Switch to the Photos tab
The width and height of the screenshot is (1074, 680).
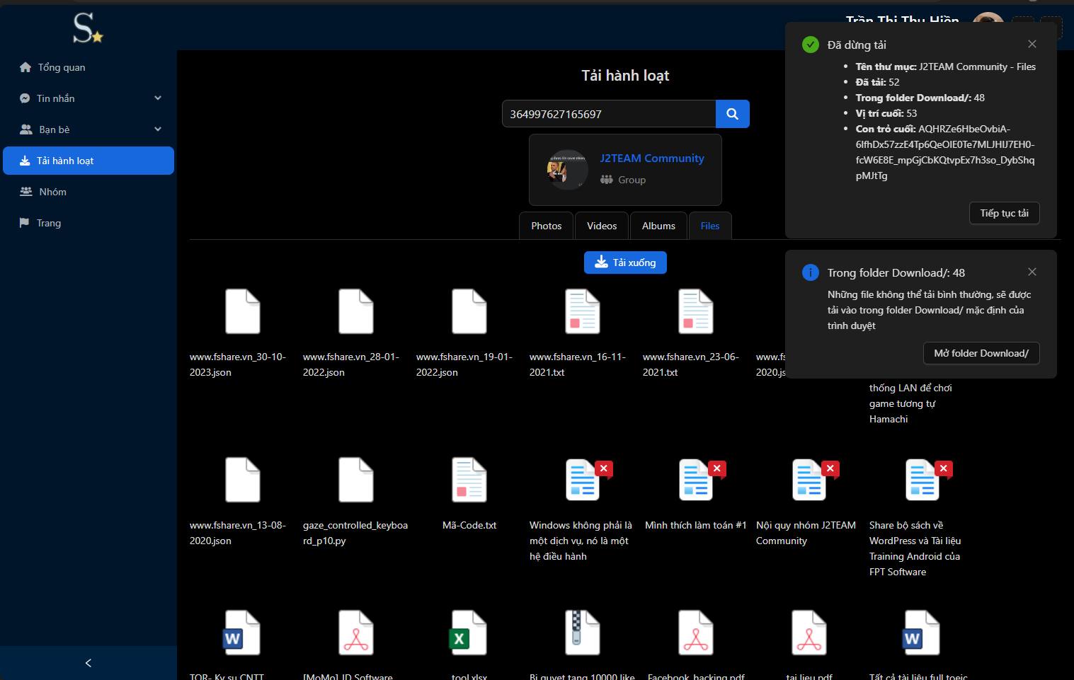(547, 226)
